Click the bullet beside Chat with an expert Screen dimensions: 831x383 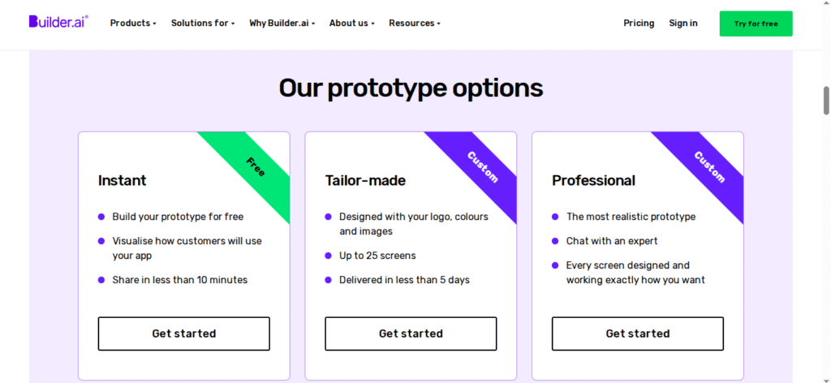(555, 241)
